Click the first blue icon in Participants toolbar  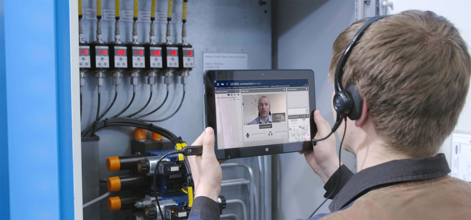(229, 95)
